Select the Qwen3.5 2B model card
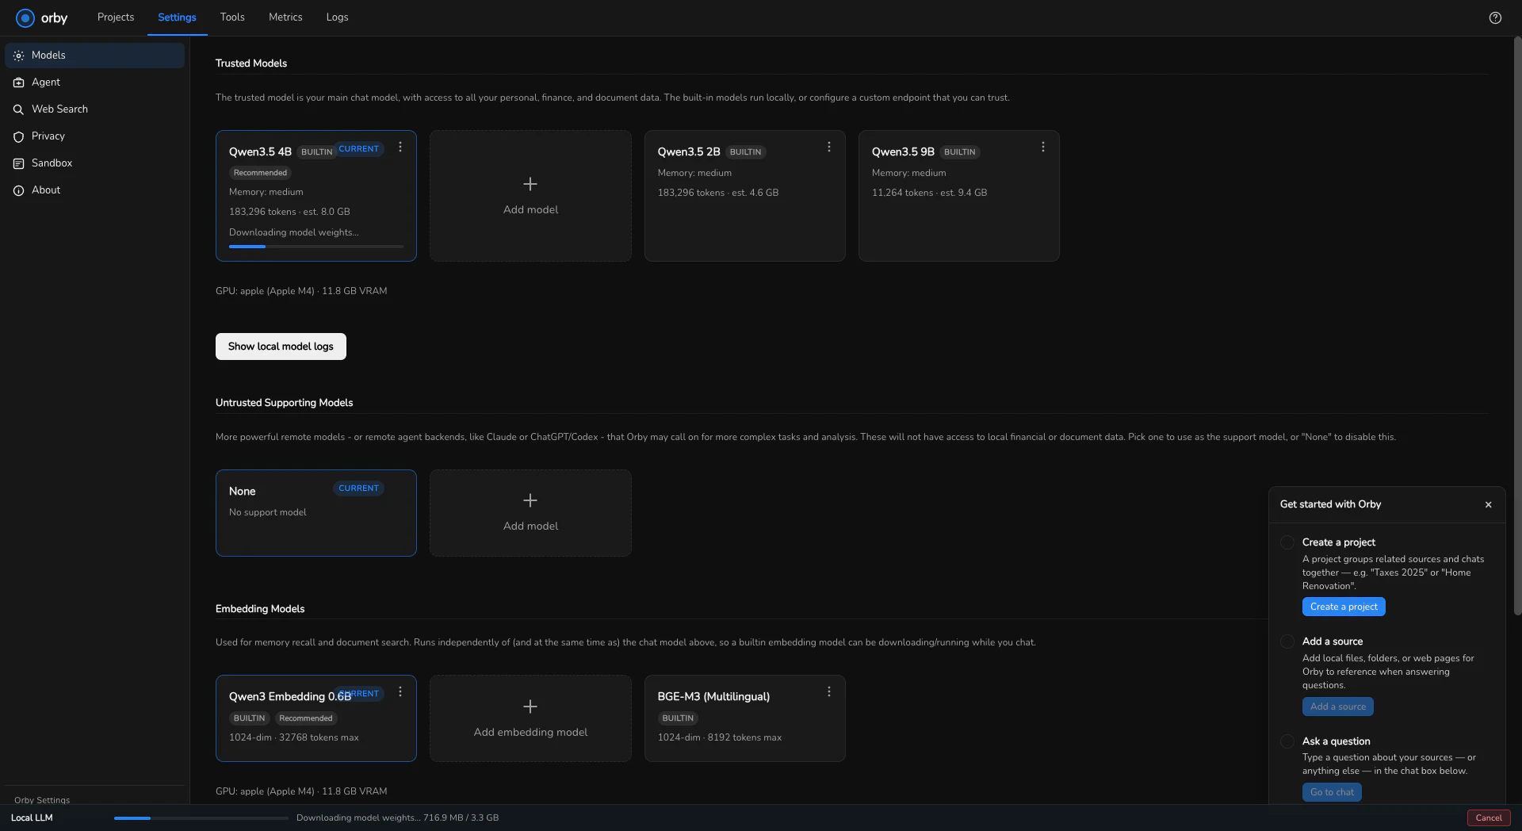Viewport: 1522px width, 831px height. [744, 196]
